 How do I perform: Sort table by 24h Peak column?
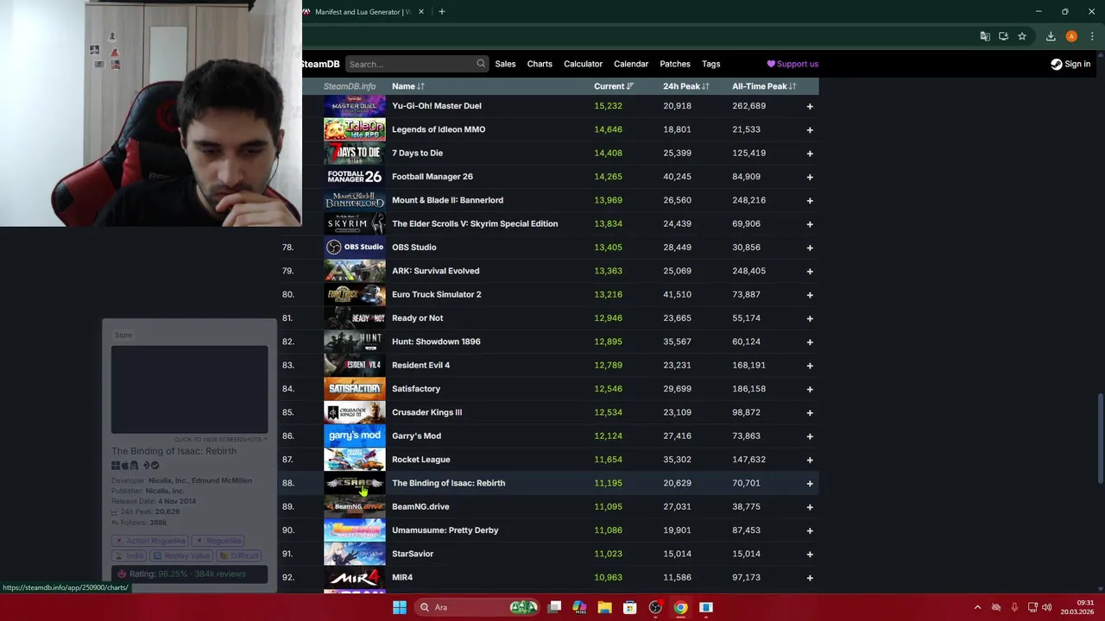click(x=685, y=86)
